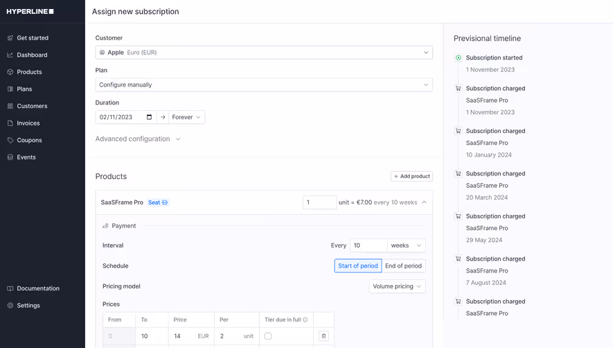The width and height of the screenshot is (613, 348).
Task: Delete the first price tier with trash icon
Action: [x=323, y=336]
